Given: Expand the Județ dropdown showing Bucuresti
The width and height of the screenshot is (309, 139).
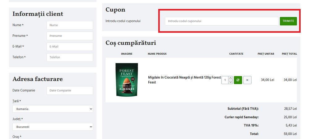Looking at the screenshot, I should click(x=53, y=127).
